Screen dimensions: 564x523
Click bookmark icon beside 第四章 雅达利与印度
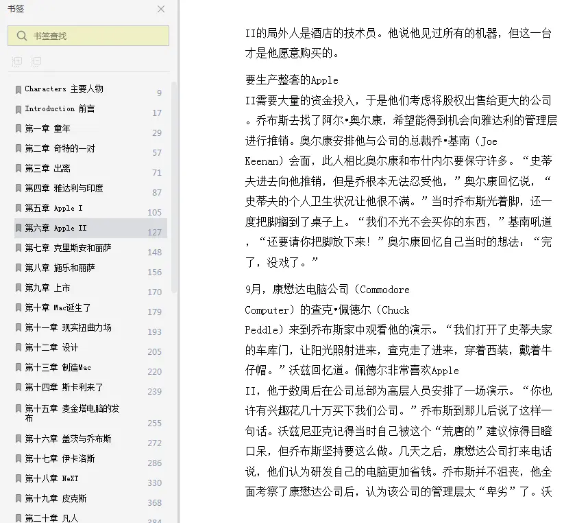[x=19, y=188]
